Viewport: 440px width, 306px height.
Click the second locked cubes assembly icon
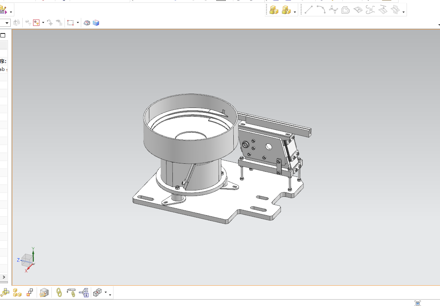(x=286, y=10)
